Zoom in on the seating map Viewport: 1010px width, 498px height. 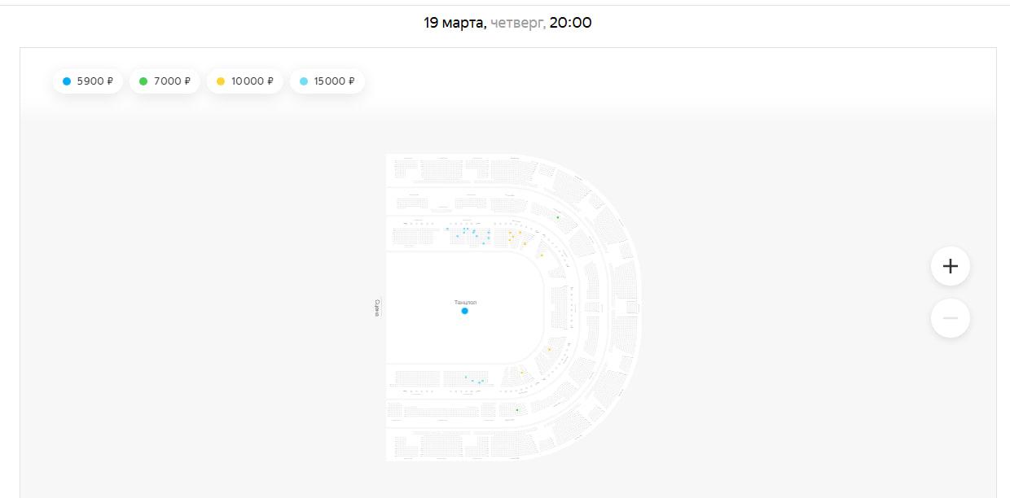coord(950,266)
